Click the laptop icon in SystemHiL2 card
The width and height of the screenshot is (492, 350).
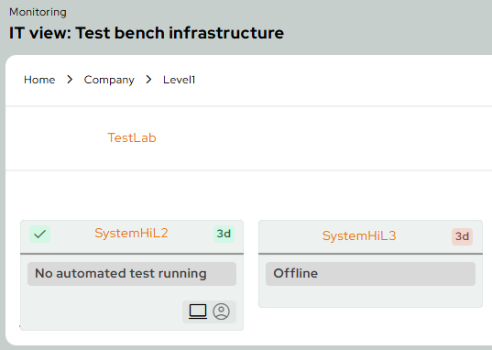click(198, 312)
